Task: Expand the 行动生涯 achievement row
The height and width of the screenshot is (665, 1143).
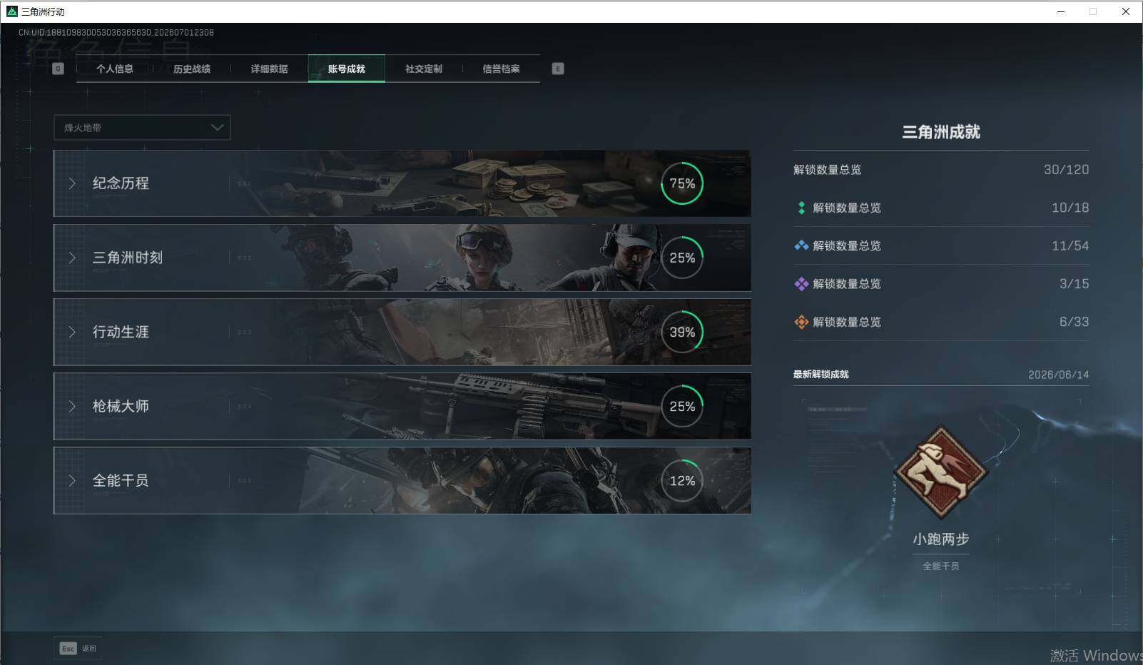Action: [402, 332]
